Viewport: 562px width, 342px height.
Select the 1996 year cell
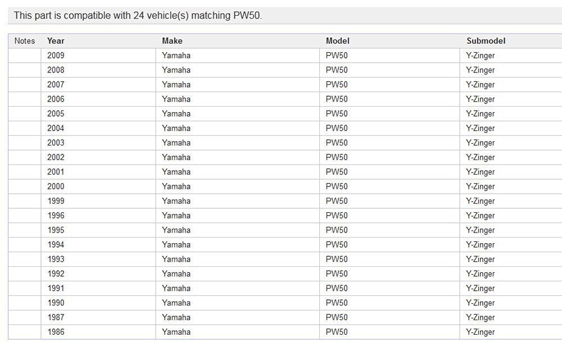[x=56, y=216]
